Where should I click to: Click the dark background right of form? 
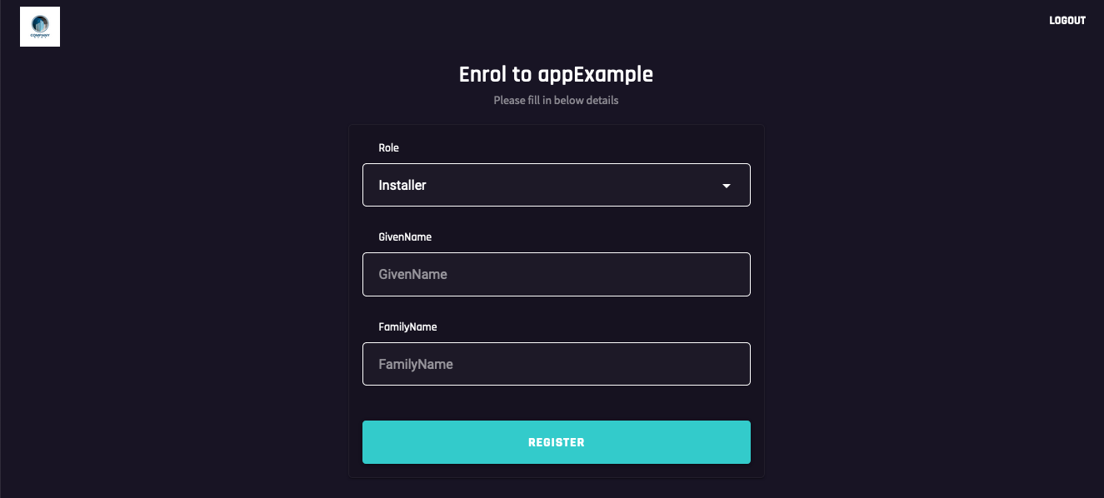[933, 291]
